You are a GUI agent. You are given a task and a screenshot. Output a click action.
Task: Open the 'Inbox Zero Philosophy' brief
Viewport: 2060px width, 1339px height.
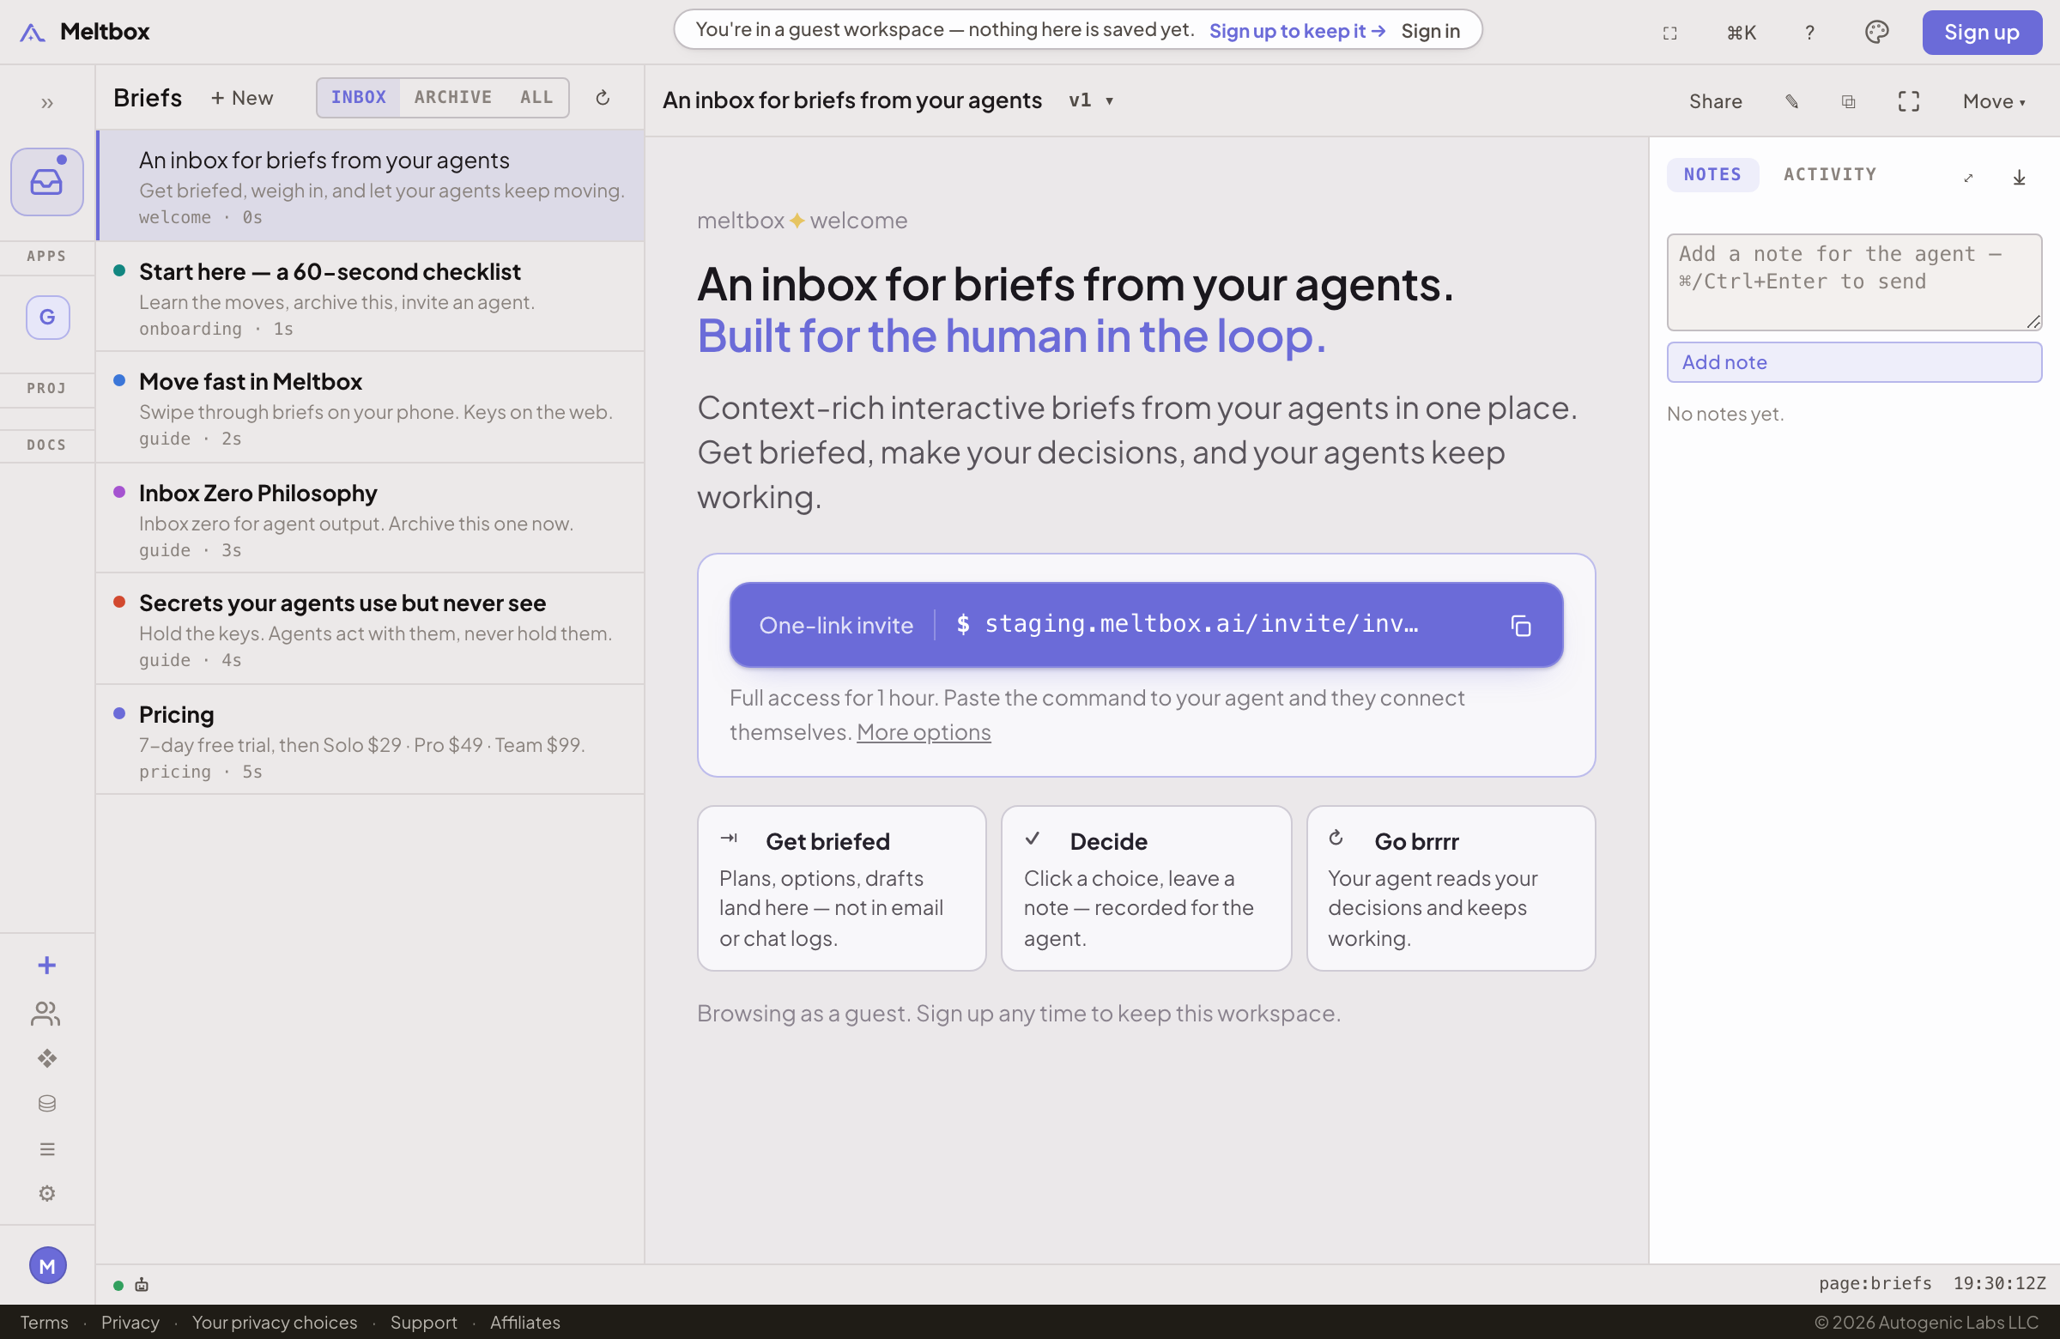point(371,518)
